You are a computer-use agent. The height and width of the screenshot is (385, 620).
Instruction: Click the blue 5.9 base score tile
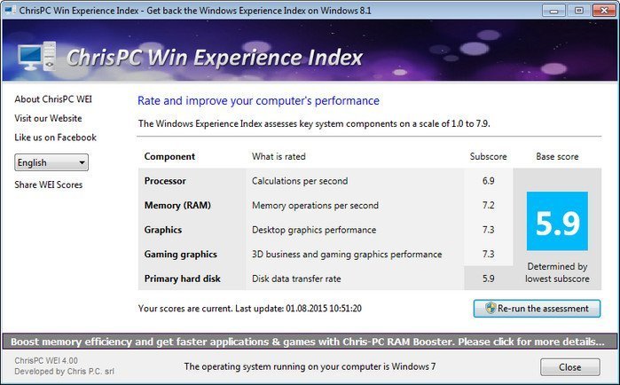pyautogui.click(x=557, y=222)
